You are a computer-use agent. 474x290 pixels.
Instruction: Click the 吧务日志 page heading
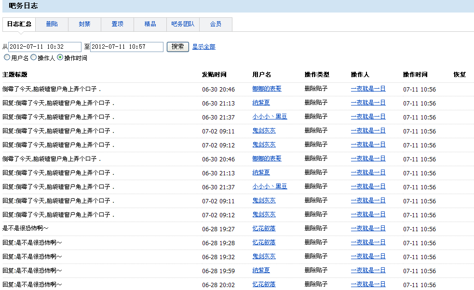pyautogui.click(x=23, y=6)
